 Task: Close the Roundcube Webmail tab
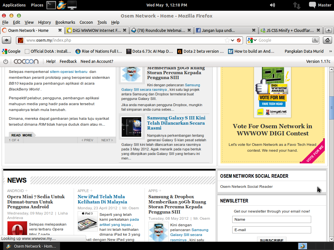pos(189,30)
